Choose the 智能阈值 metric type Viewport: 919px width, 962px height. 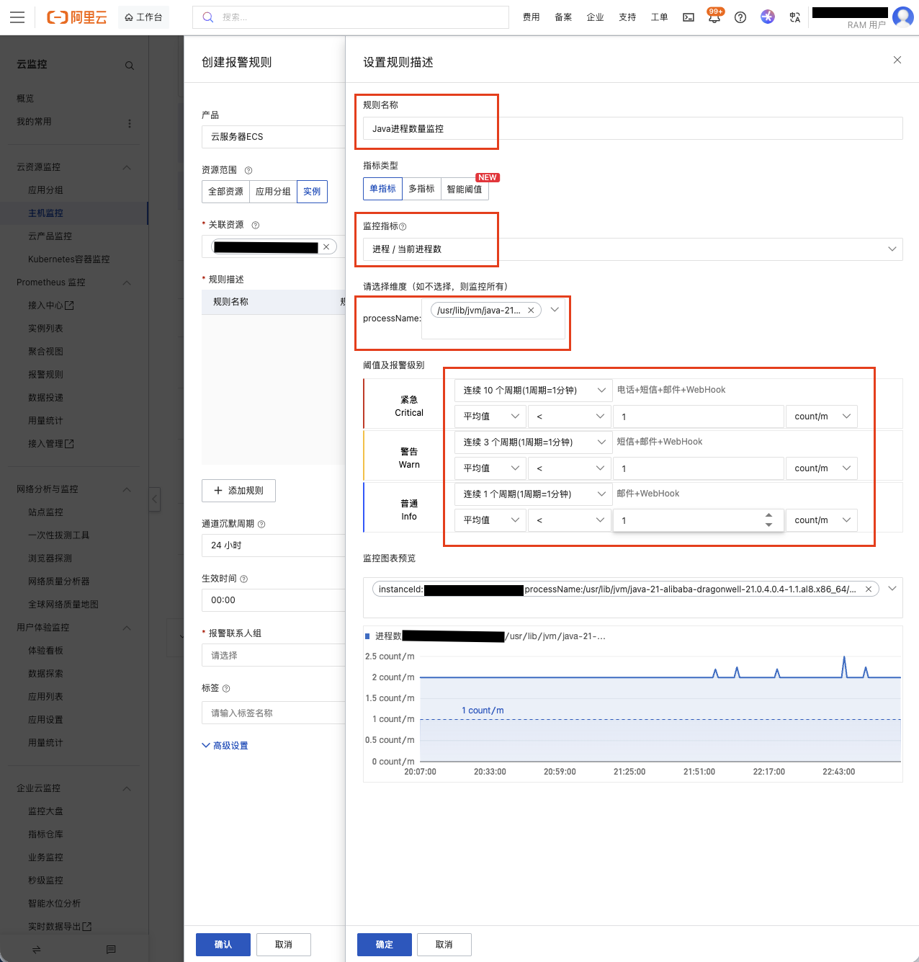464,189
